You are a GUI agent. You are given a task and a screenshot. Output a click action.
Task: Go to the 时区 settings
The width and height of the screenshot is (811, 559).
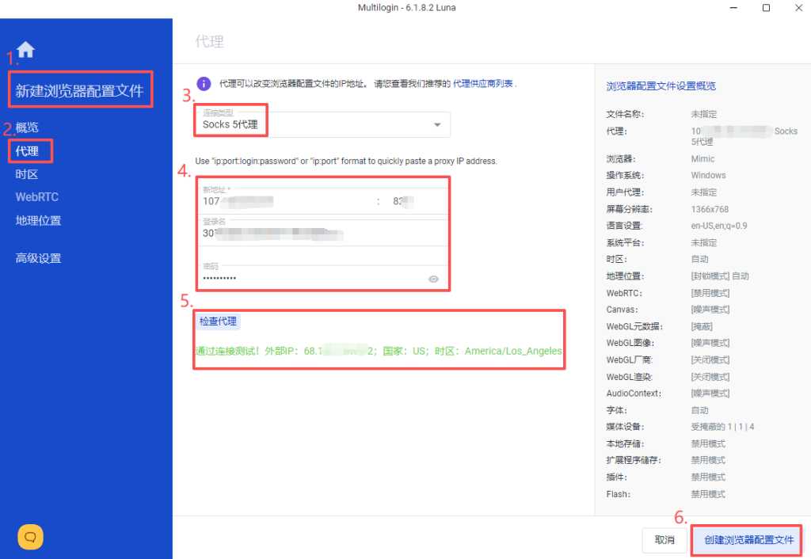27,174
